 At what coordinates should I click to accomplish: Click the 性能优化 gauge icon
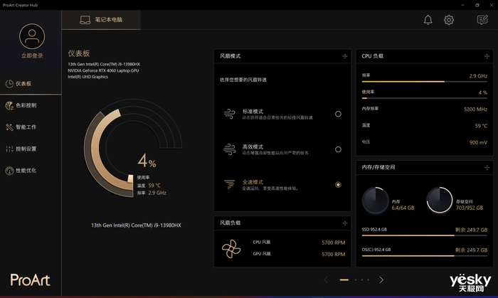click(9, 171)
